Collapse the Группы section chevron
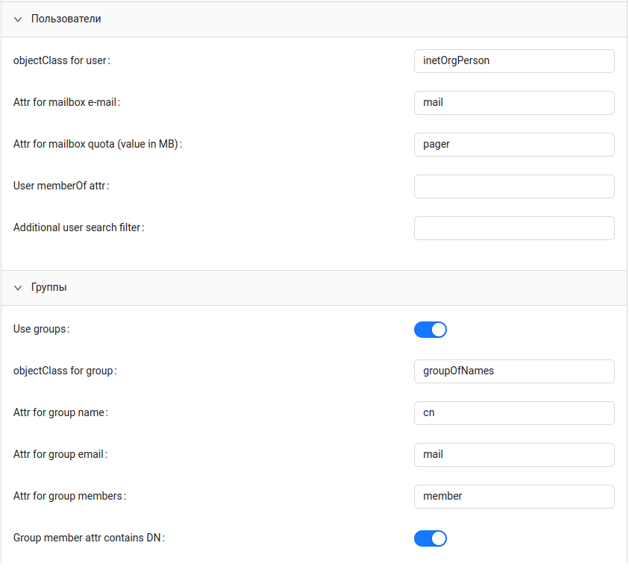The image size is (629, 572). [x=18, y=288]
